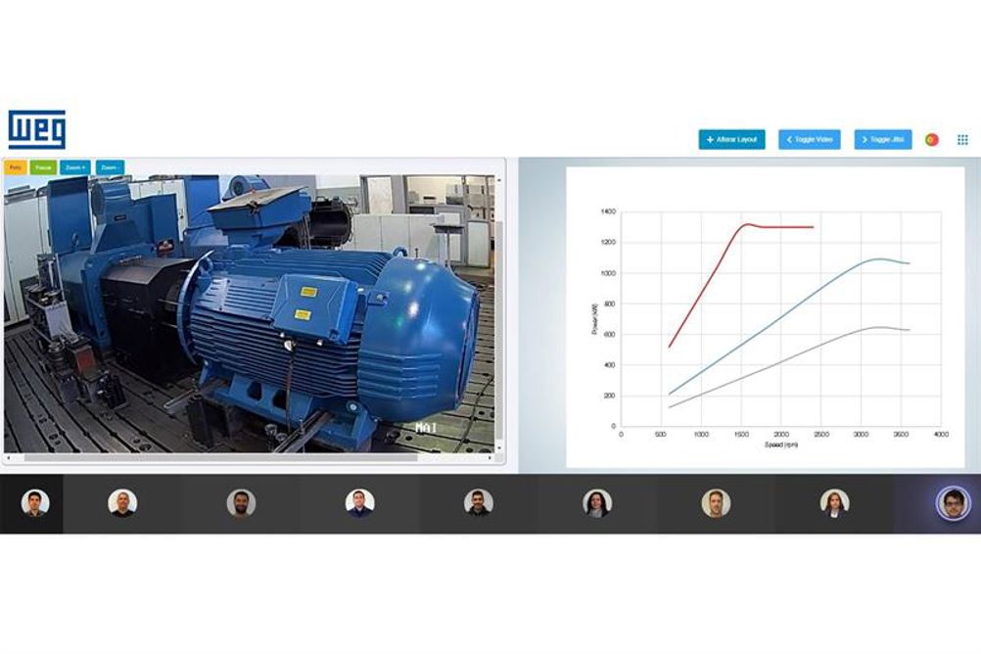Click the Zoom - button above the video
The image size is (981, 654).
(110, 167)
